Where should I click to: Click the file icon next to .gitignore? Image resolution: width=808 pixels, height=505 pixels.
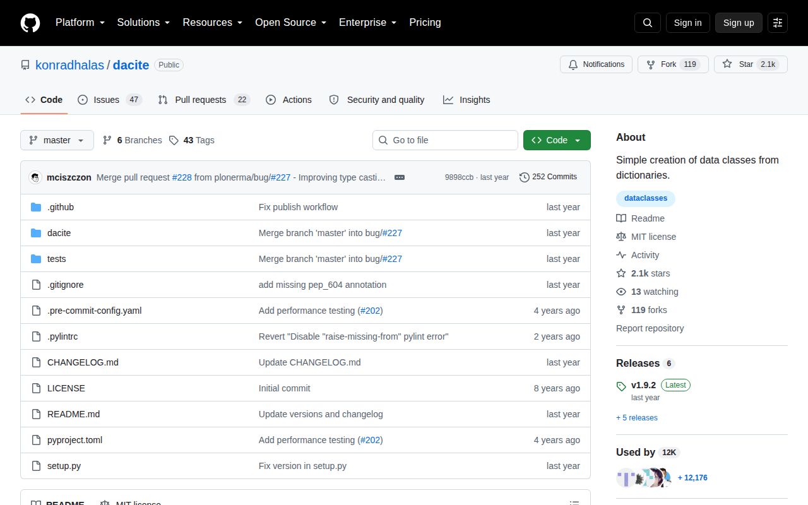(x=36, y=285)
